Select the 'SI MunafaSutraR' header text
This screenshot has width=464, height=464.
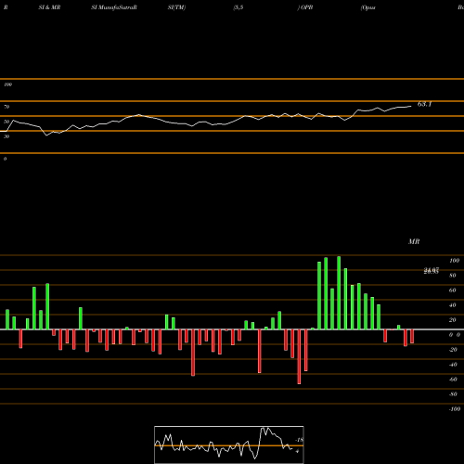pyautogui.click(x=114, y=7)
